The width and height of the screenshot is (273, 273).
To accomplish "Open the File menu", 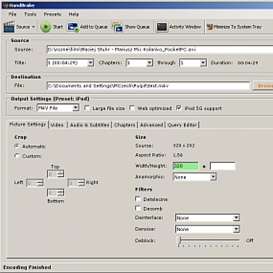I will pyautogui.click(x=13, y=14).
